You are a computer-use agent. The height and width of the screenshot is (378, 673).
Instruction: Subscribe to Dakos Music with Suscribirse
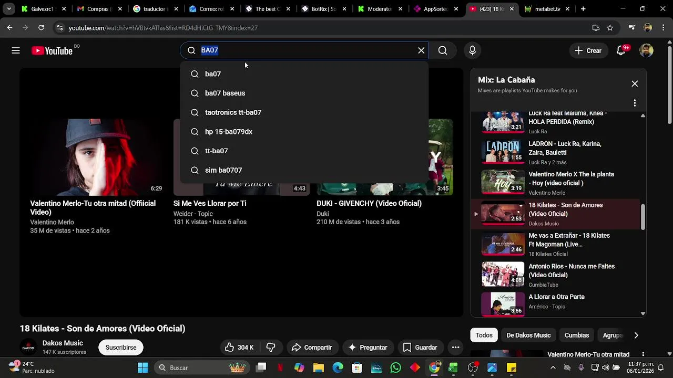pos(121,348)
